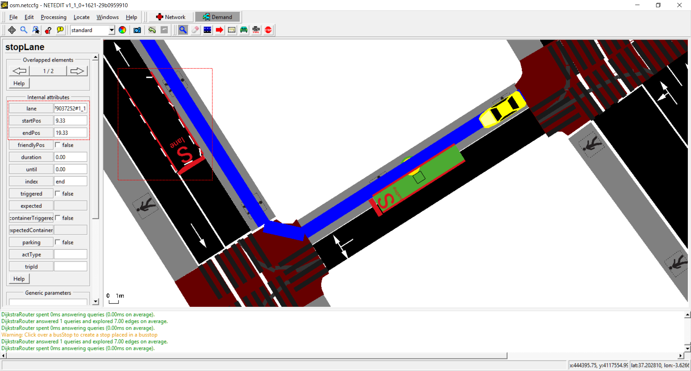Open the color wheel visualization settings
This screenshot has height=371, width=691.
click(122, 30)
